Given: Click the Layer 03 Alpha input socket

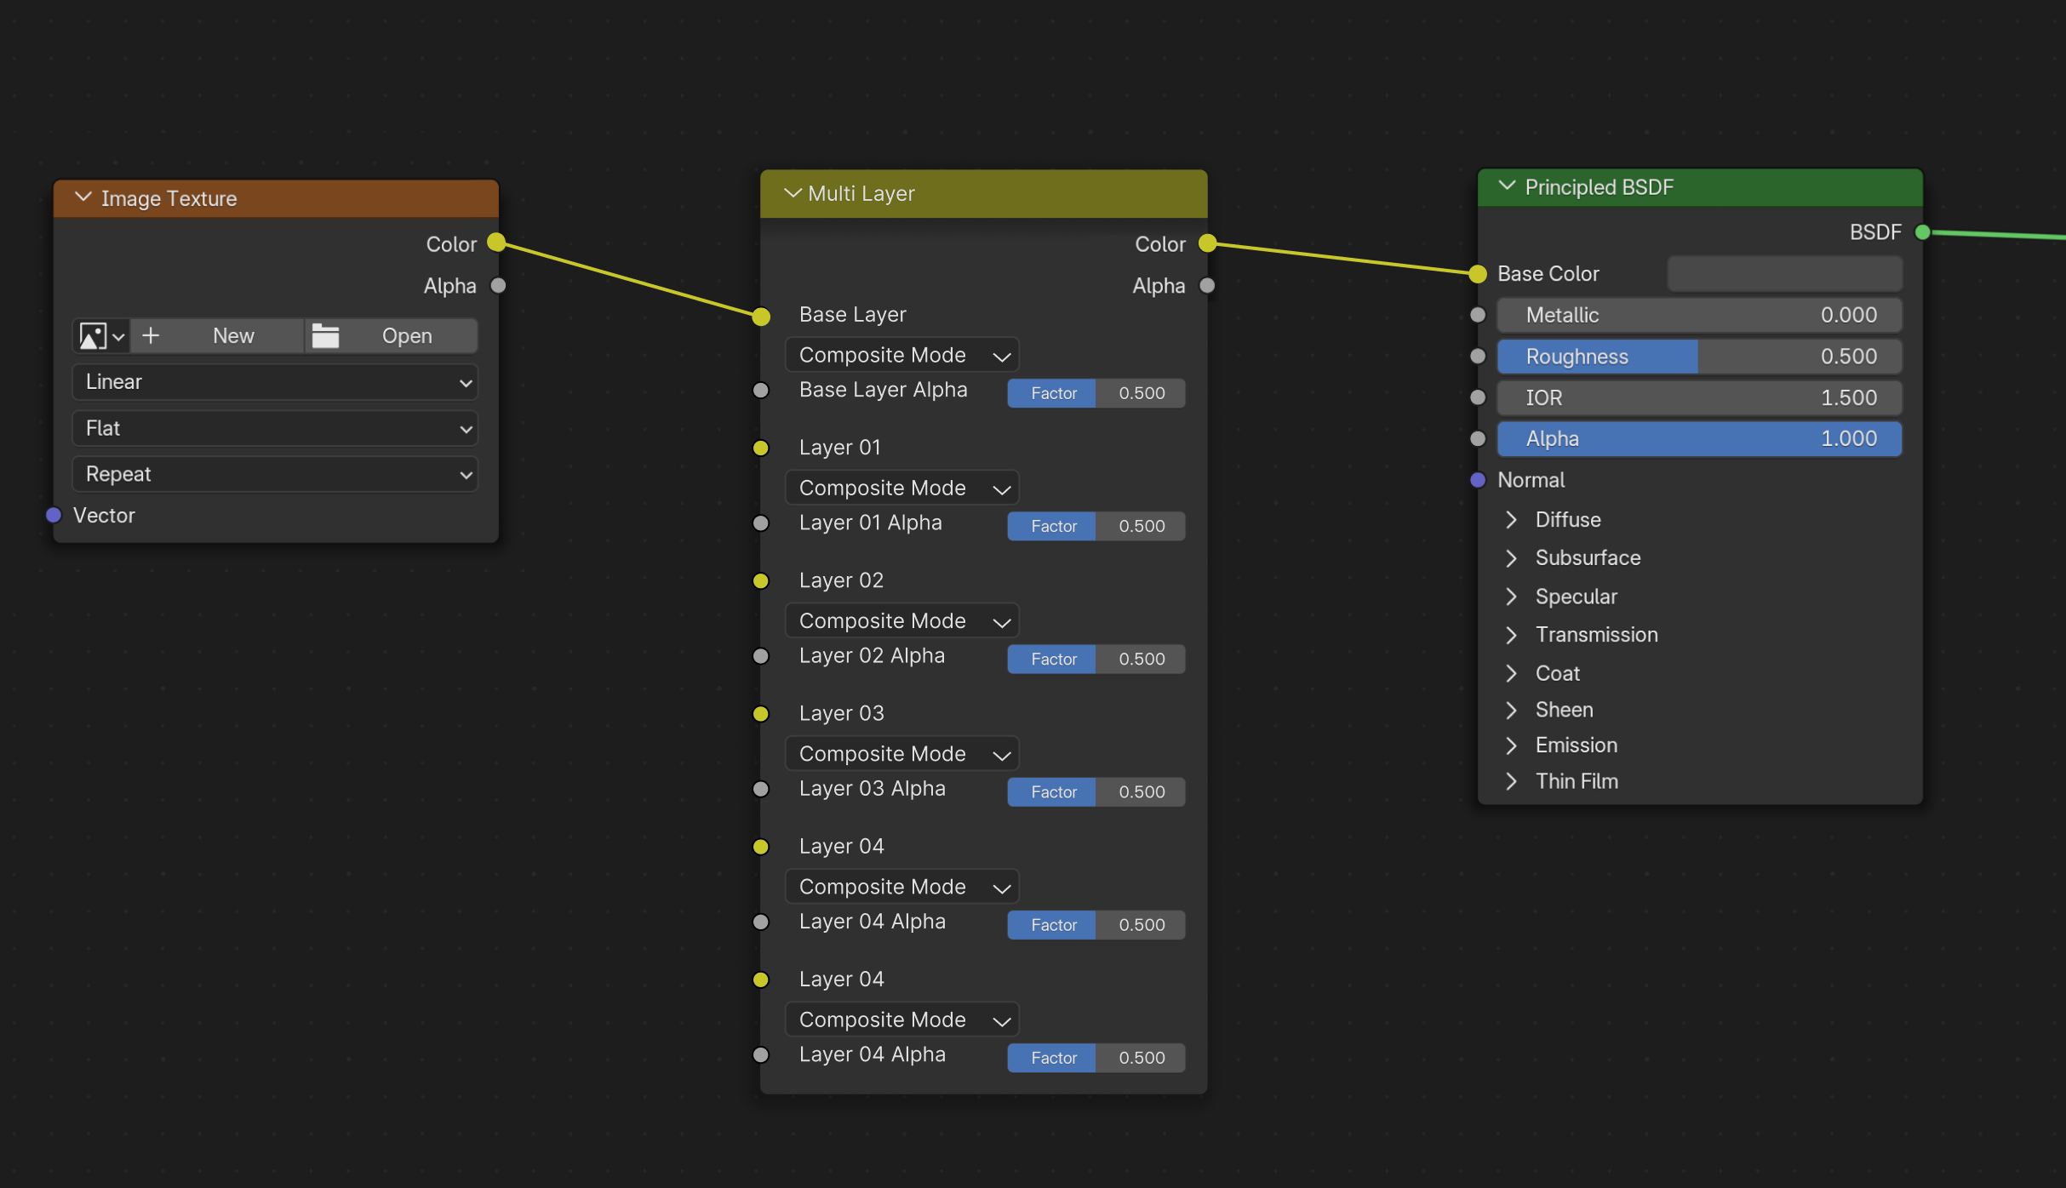Looking at the screenshot, I should click(x=761, y=790).
